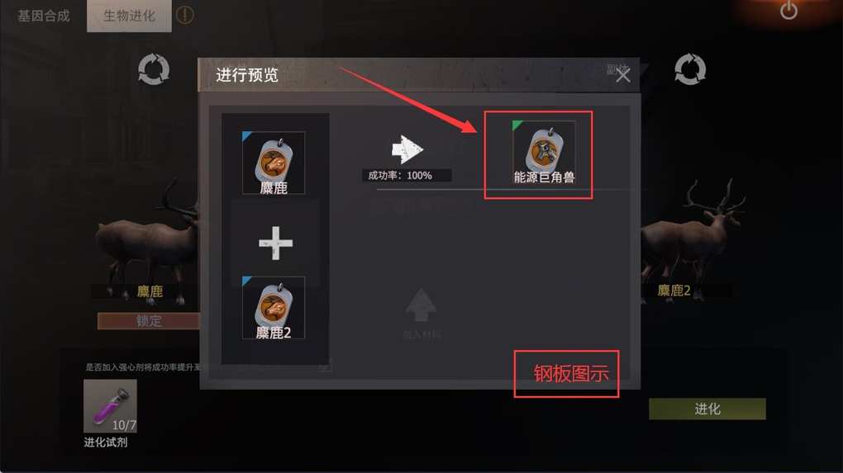Close the 进行预览 dialog
This screenshot has width=843, height=473.
click(x=623, y=74)
